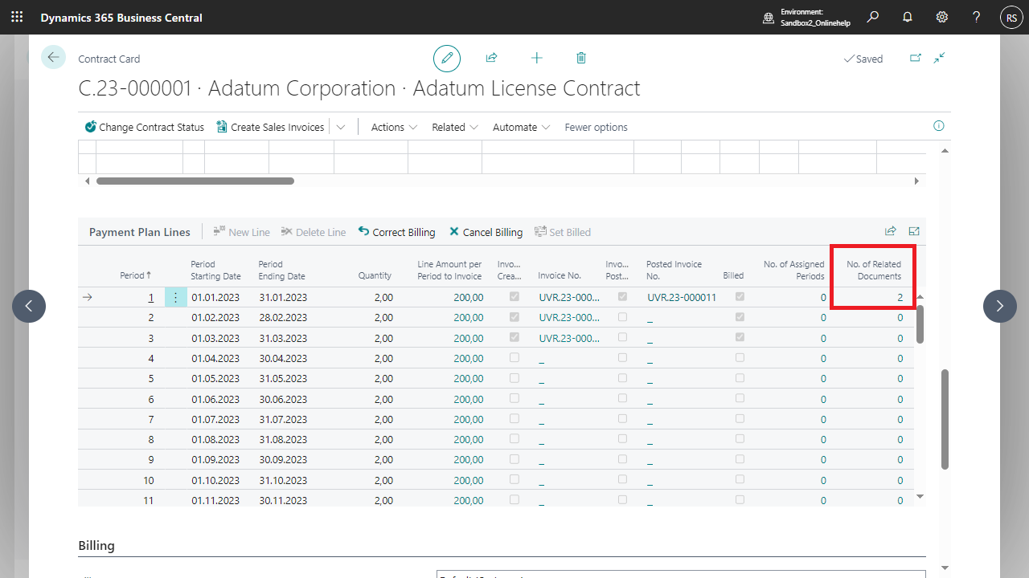Viewport: 1029px width, 578px height.
Task: Open posted invoice UVR.23-000011 link
Action: [681, 297]
